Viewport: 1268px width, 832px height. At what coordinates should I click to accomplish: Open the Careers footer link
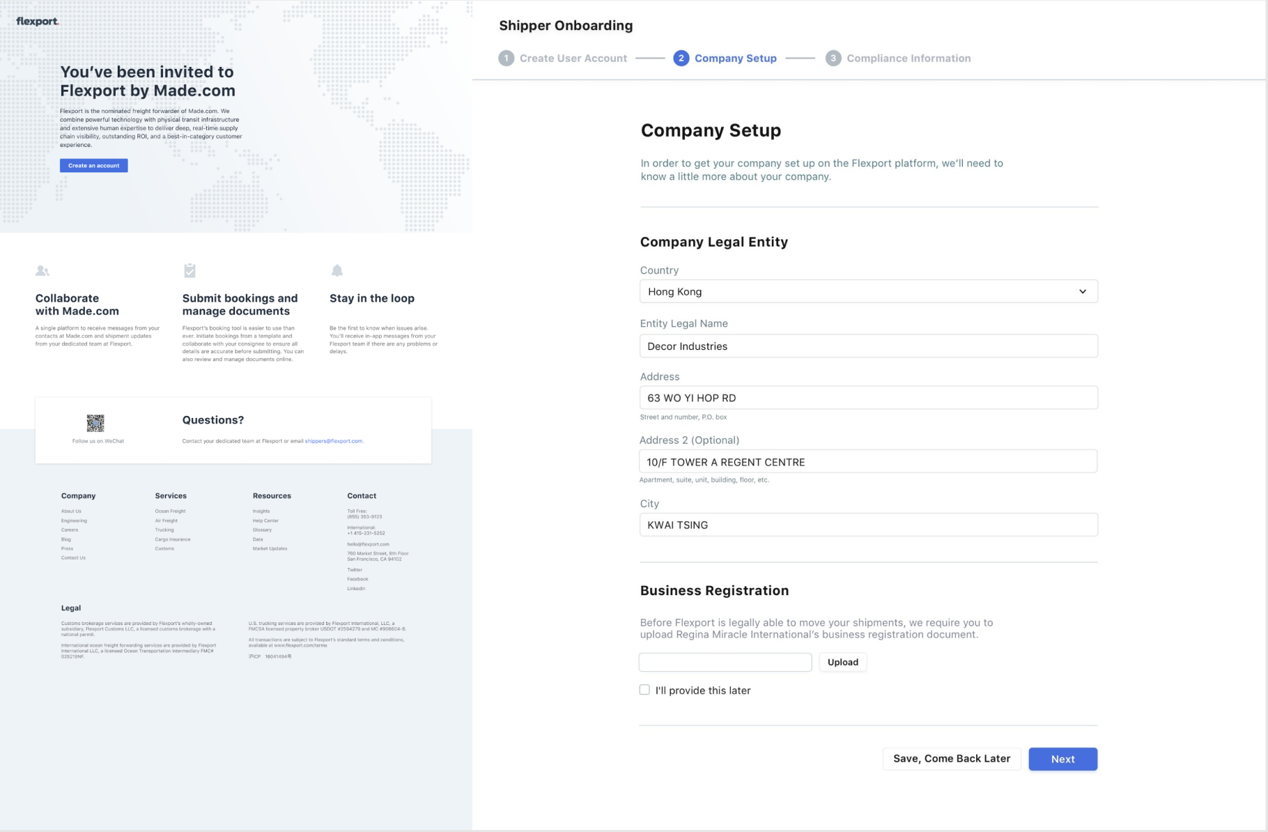70,530
